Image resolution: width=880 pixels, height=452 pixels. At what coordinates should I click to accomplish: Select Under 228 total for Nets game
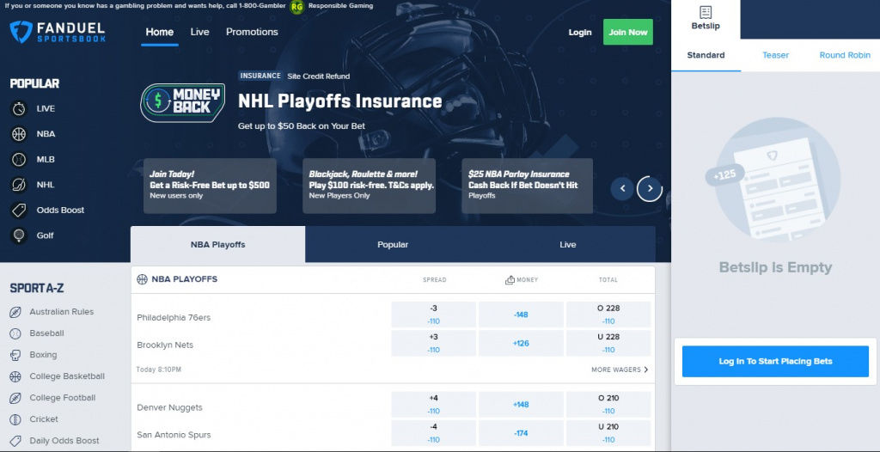coord(608,343)
